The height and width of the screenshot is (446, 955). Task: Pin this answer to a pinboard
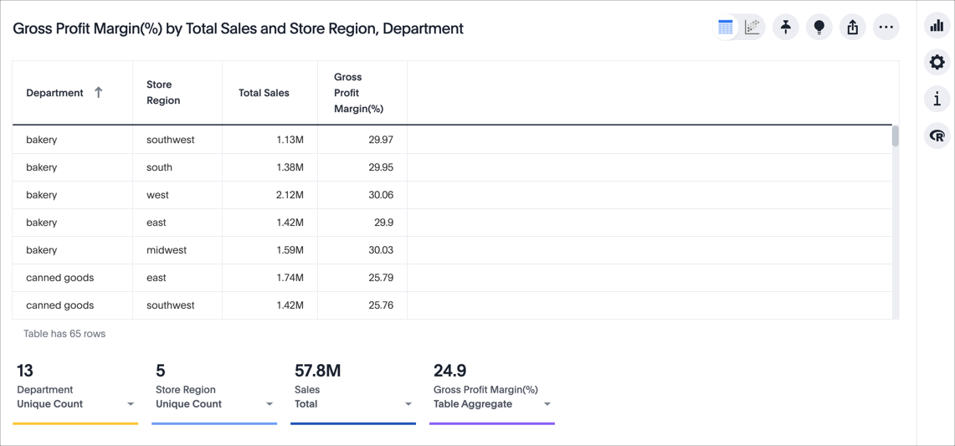(x=785, y=28)
